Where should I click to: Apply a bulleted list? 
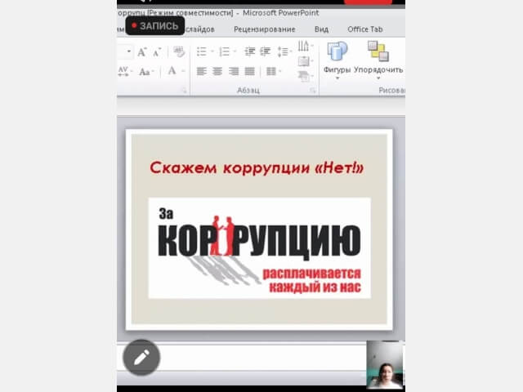point(202,51)
